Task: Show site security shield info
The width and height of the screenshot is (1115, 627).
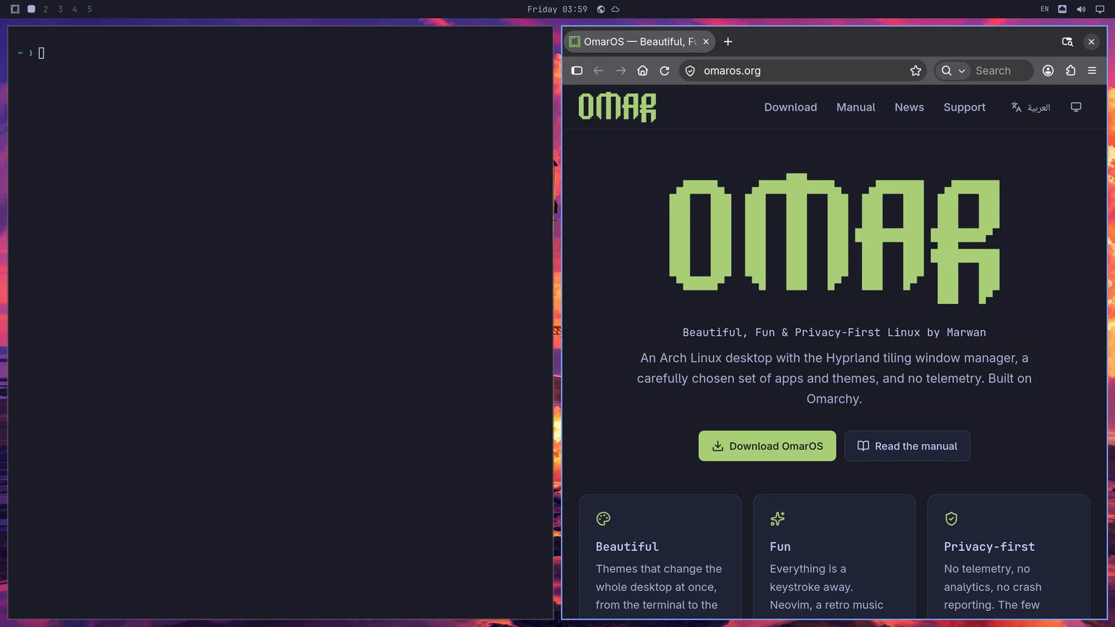Action: click(x=690, y=70)
